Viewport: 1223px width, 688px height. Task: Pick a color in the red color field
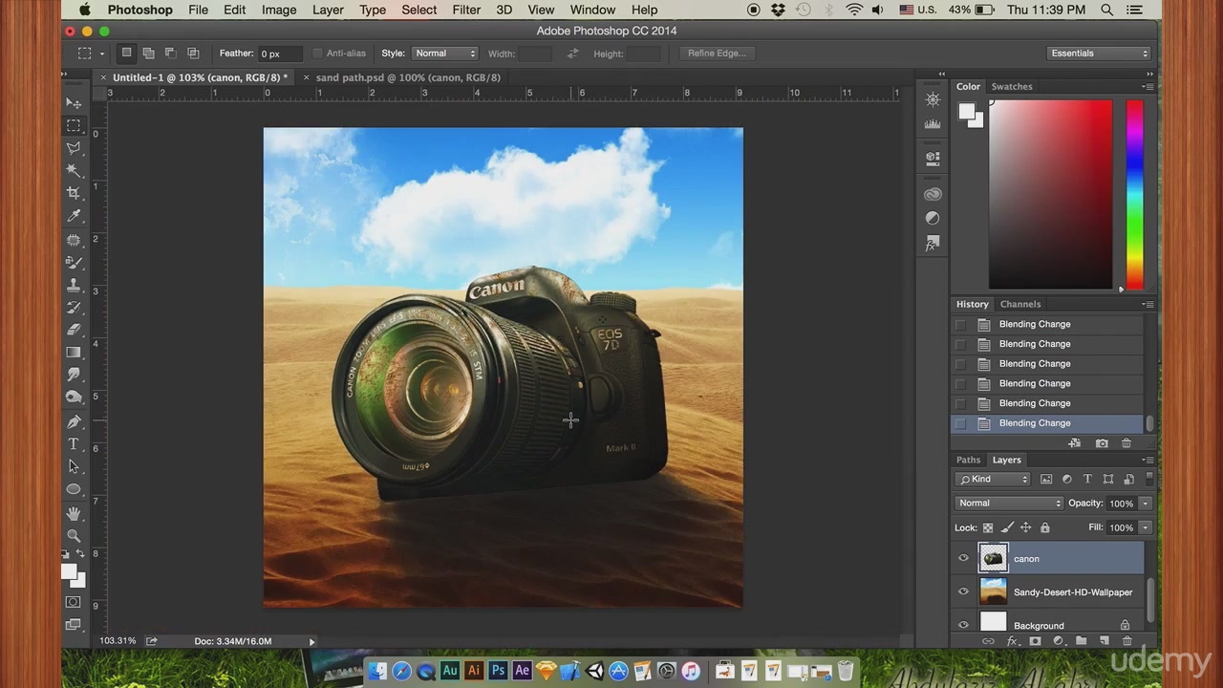click(1050, 194)
